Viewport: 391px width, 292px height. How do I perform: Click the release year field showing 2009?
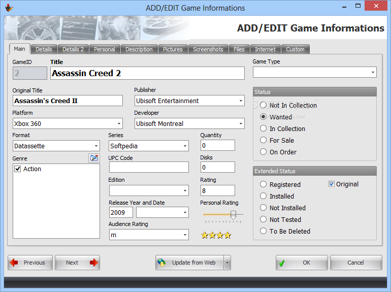click(121, 212)
